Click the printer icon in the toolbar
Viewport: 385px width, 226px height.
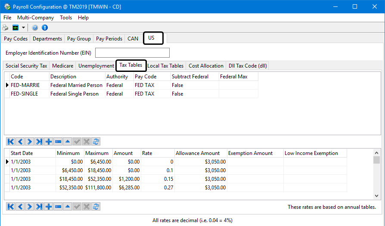coord(6,28)
